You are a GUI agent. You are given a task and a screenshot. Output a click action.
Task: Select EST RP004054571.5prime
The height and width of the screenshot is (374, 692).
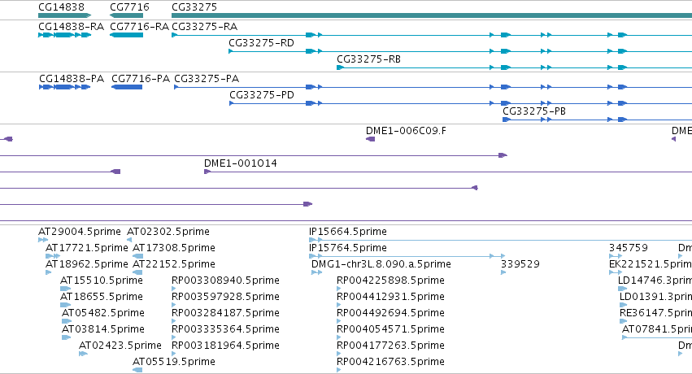tap(390, 329)
